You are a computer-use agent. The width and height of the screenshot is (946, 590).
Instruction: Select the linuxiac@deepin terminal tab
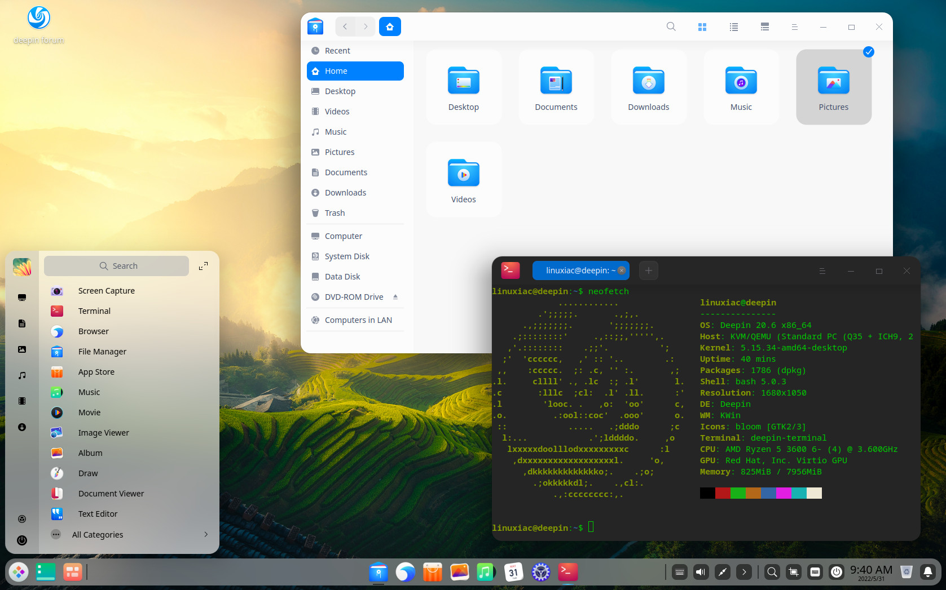tap(581, 270)
